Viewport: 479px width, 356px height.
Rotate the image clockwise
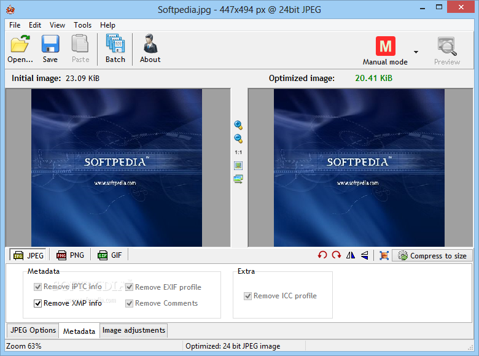click(x=337, y=255)
